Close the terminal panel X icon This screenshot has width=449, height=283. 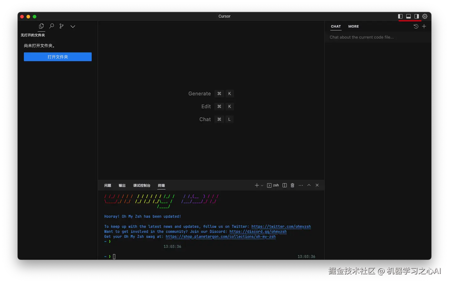tap(317, 185)
